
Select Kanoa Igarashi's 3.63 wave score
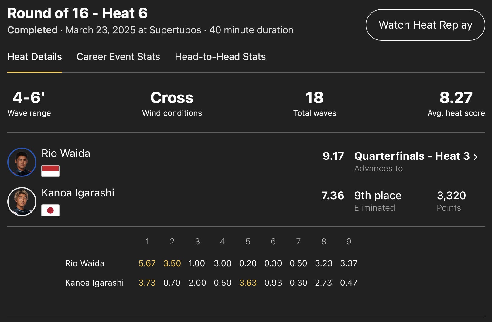[248, 283]
